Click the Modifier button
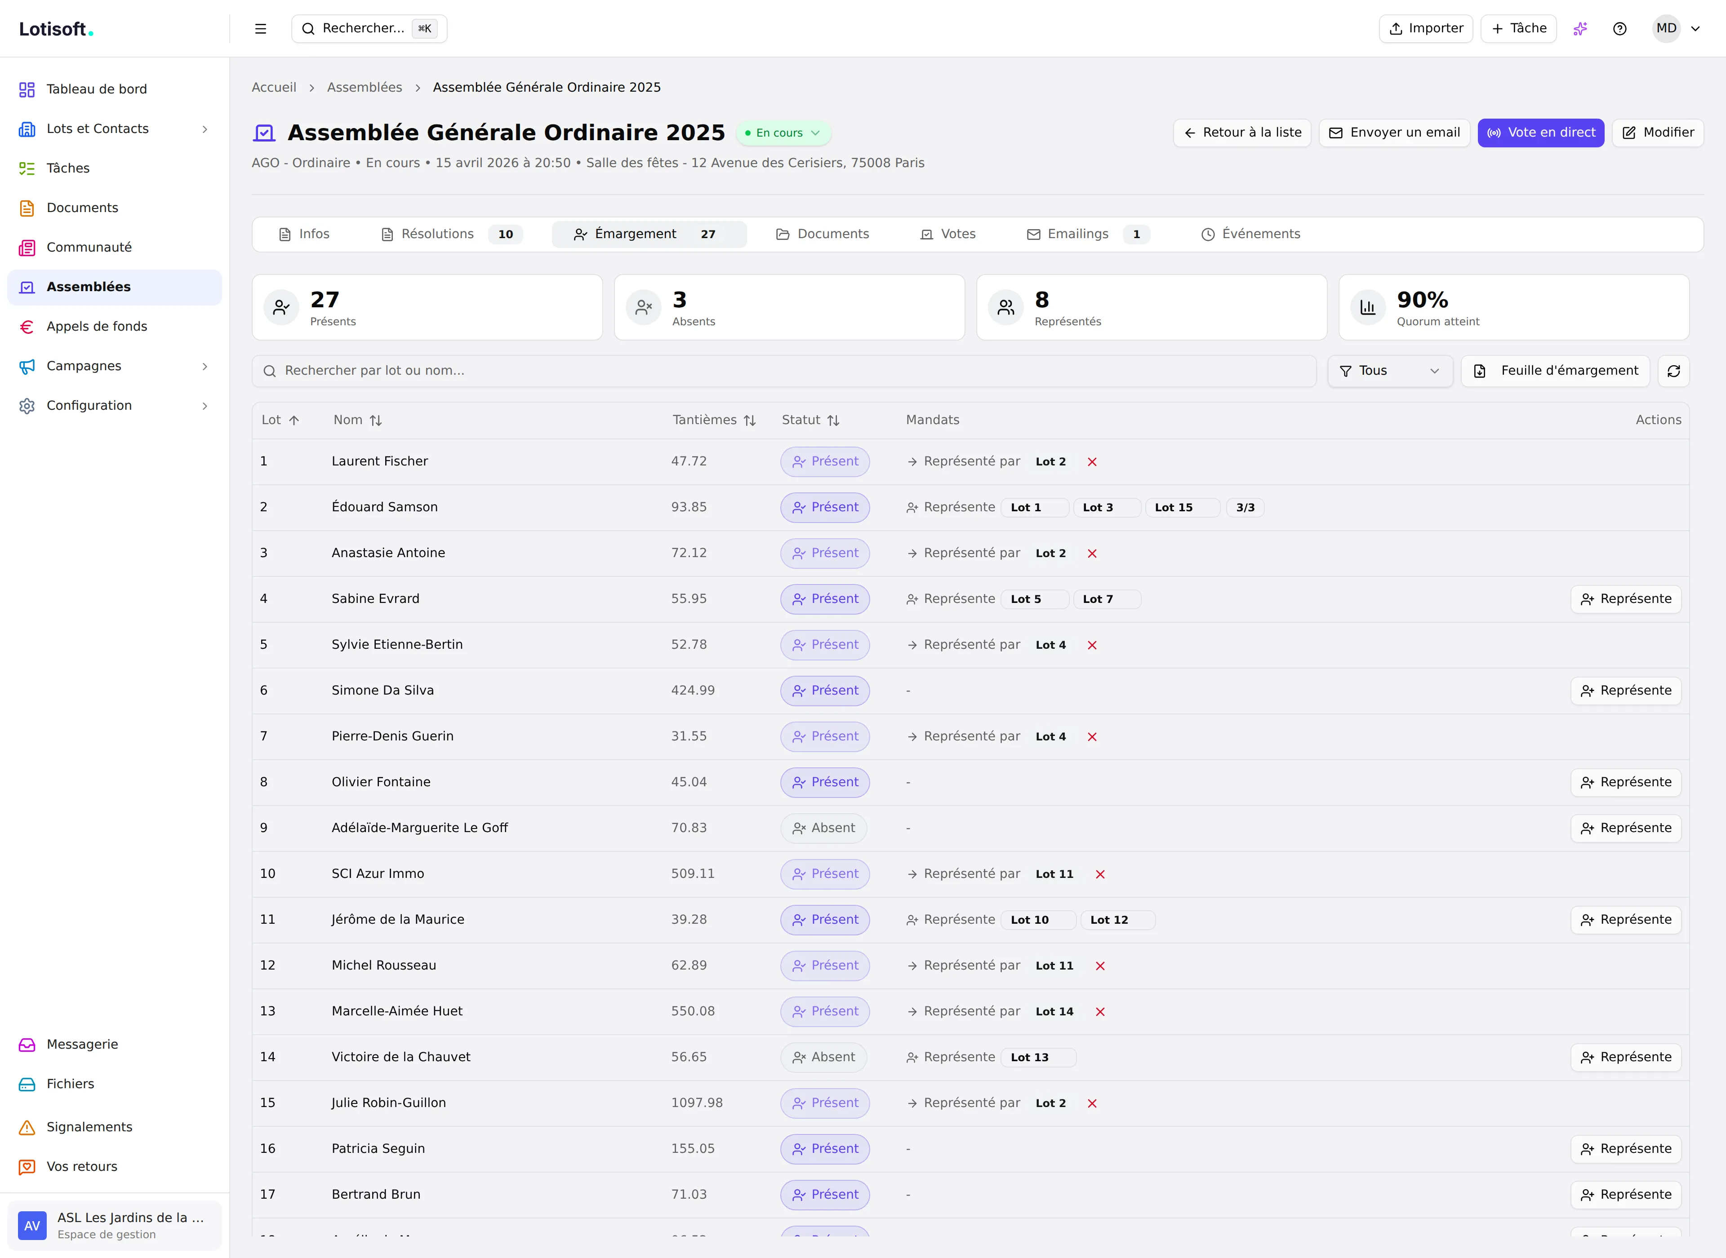The width and height of the screenshot is (1726, 1258). point(1658,133)
